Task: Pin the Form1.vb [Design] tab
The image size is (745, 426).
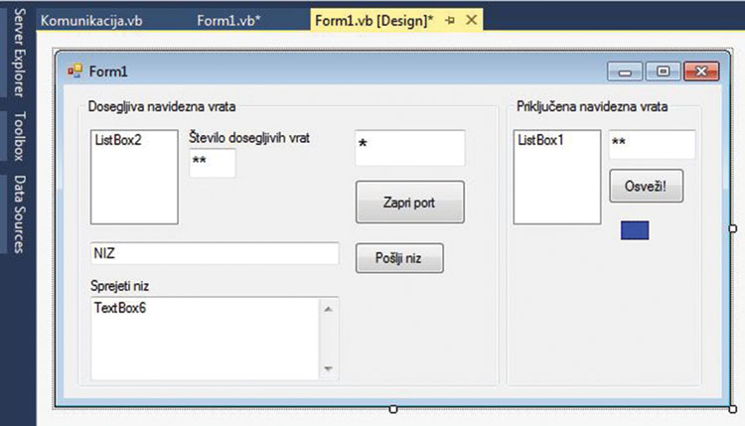Action: point(450,20)
